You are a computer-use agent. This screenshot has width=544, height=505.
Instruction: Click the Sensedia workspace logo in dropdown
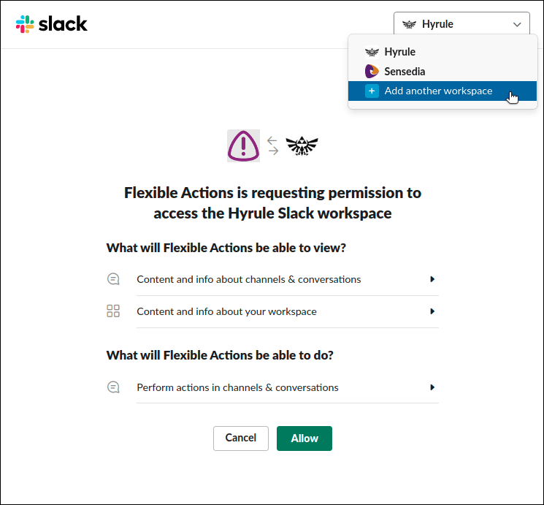tap(372, 72)
